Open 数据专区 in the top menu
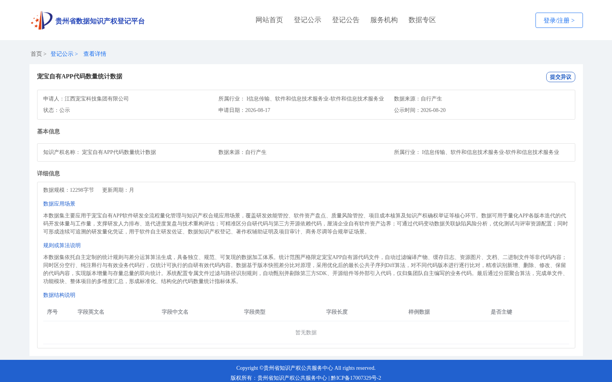The height and width of the screenshot is (382, 612). [x=422, y=20]
